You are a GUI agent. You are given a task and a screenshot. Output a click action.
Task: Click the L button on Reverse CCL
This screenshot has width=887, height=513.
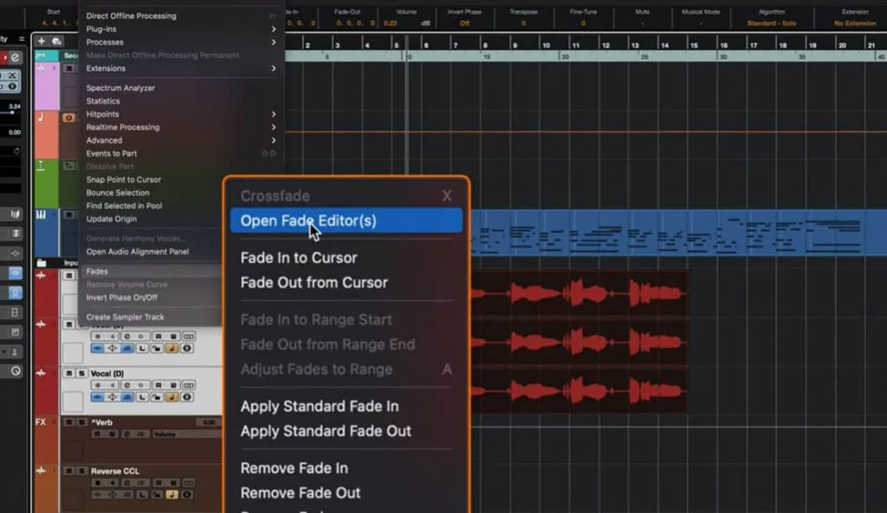[142, 495]
